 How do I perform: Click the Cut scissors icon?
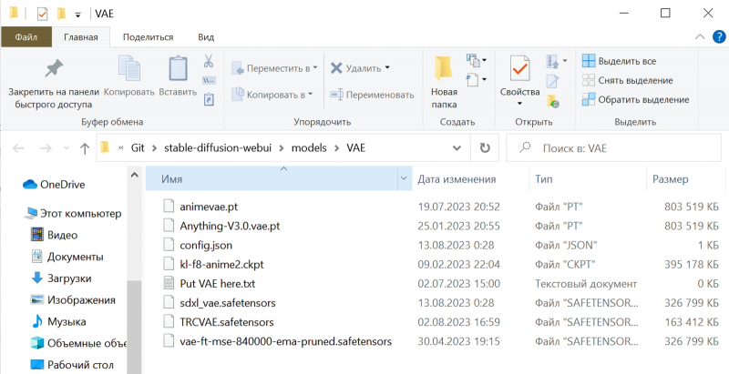tap(209, 62)
